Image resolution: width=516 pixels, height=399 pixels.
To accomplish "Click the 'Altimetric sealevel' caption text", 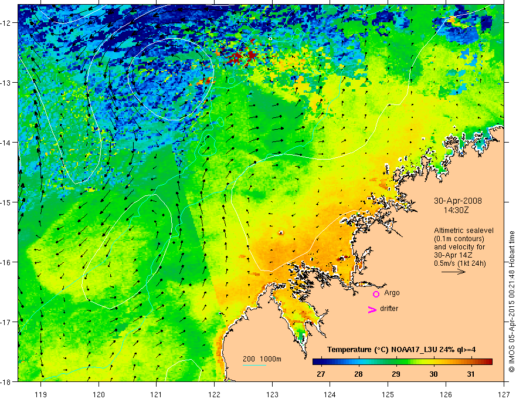I will pos(464,231).
